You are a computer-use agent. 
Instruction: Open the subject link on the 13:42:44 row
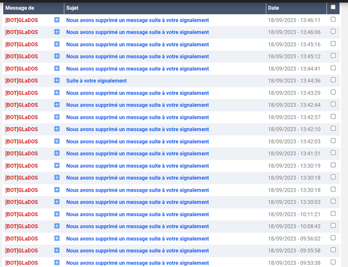click(x=137, y=105)
